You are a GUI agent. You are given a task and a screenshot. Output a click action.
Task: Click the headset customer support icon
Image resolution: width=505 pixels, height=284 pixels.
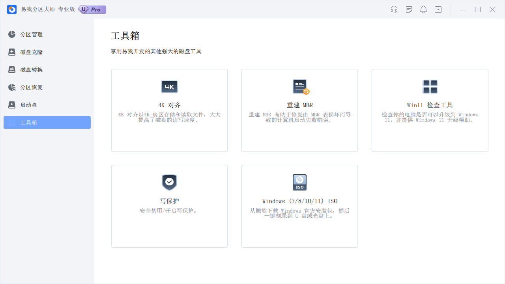tap(394, 9)
